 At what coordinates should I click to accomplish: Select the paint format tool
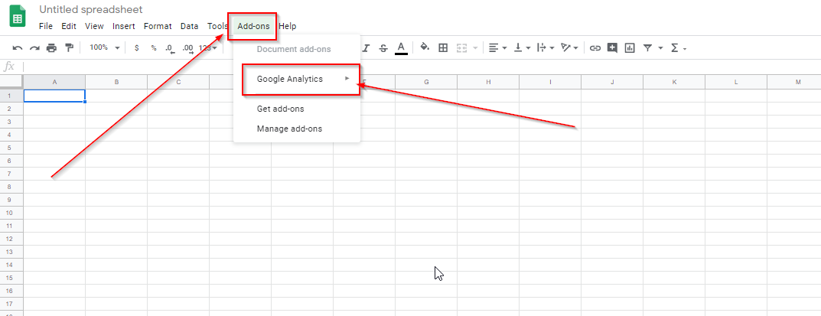69,47
